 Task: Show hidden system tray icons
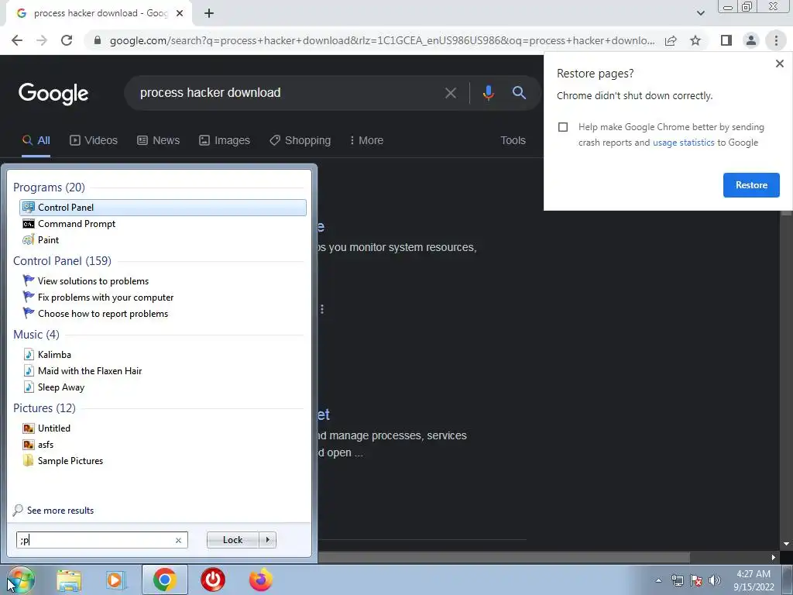coord(658,580)
